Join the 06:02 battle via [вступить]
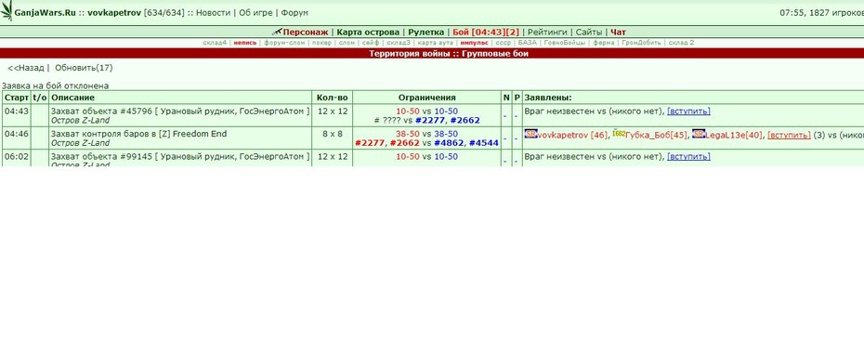The width and height of the screenshot is (864, 340). pos(688,156)
